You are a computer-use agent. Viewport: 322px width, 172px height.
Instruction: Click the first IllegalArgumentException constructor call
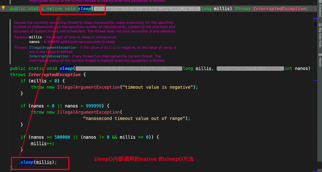click(88, 87)
